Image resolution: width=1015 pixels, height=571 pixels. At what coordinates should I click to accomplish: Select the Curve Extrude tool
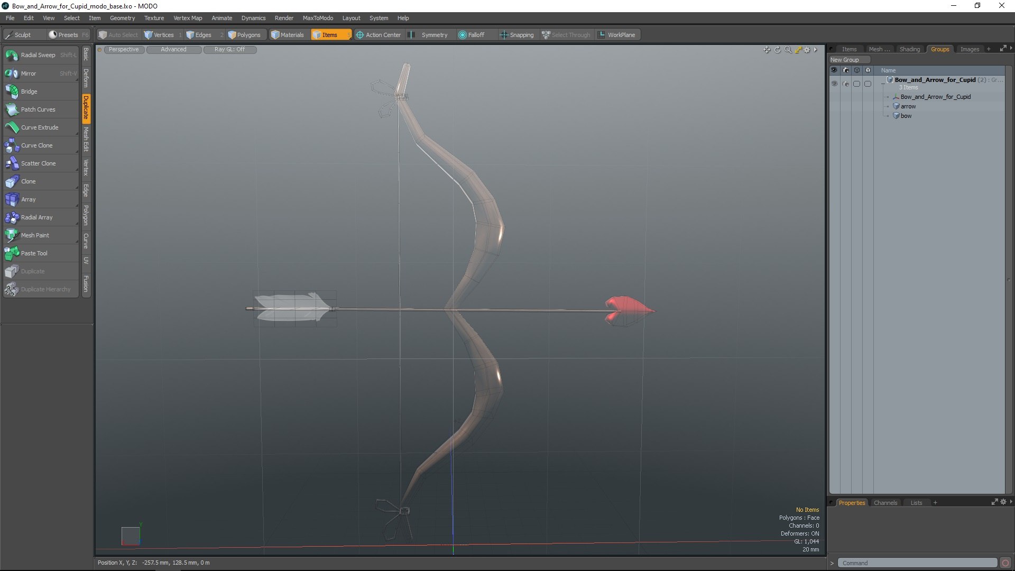point(41,127)
